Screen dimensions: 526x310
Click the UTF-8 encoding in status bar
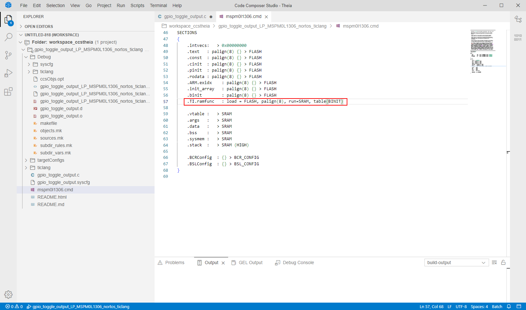[461, 306]
